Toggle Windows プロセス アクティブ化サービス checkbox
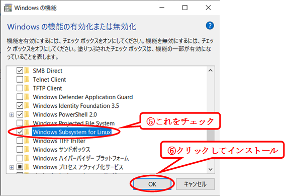Image resolution: width=285 pixels, height=196 pixels. 20,167
